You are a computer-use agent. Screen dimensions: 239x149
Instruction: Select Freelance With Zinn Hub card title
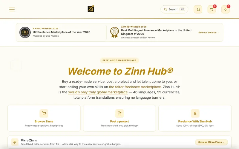point(195,121)
